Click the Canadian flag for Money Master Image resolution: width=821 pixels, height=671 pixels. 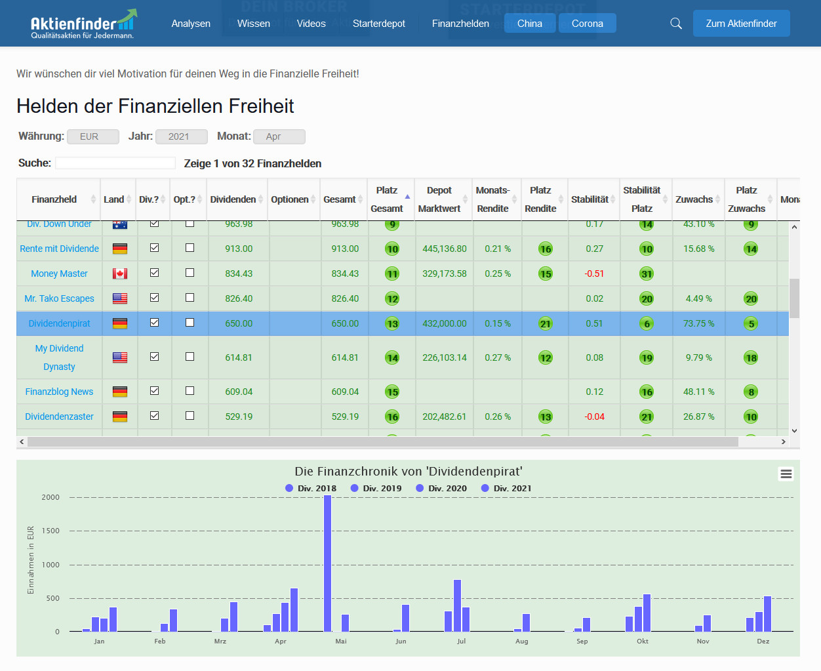120,274
